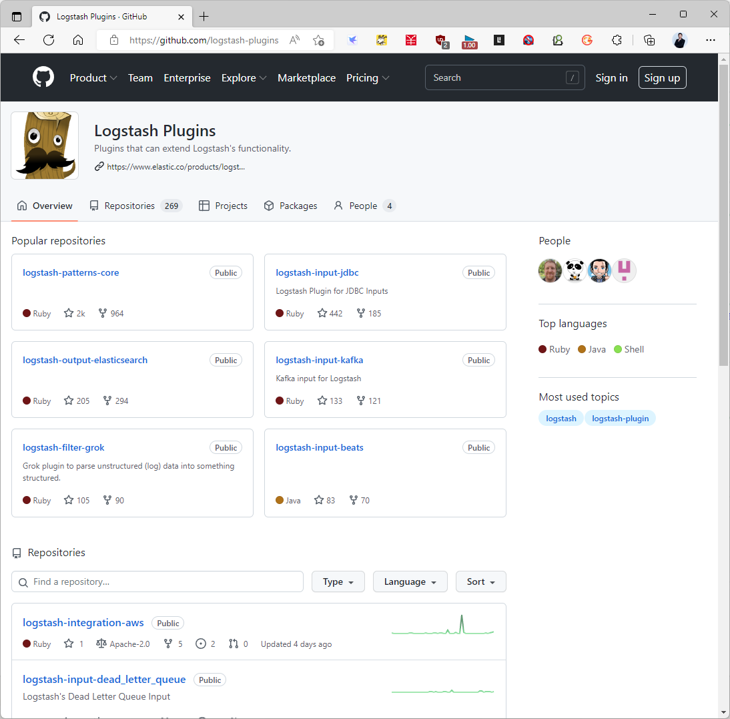The height and width of the screenshot is (719, 730).
Task: Click the browser back arrow
Action: coord(19,40)
